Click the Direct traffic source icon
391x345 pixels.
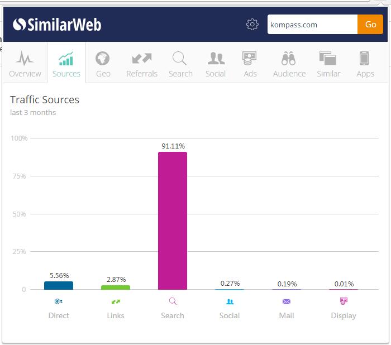(x=59, y=301)
